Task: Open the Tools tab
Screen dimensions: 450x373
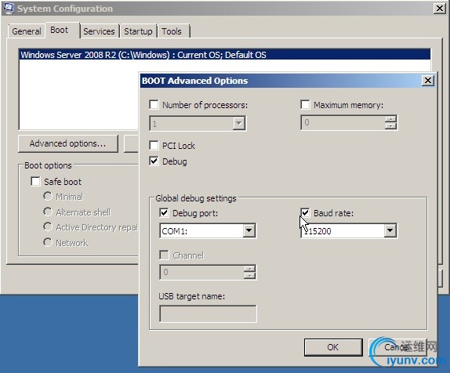Action: coord(173,31)
